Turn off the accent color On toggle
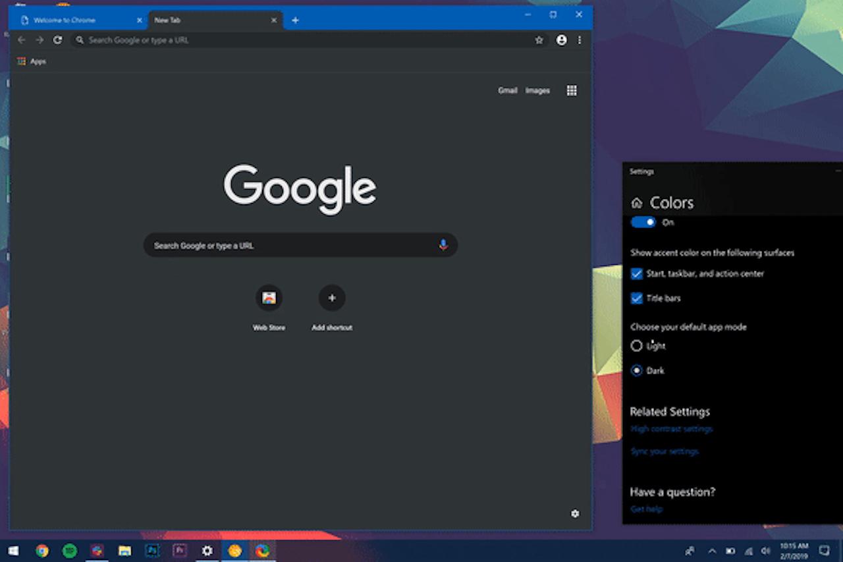843x562 pixels. coord(643,222)
